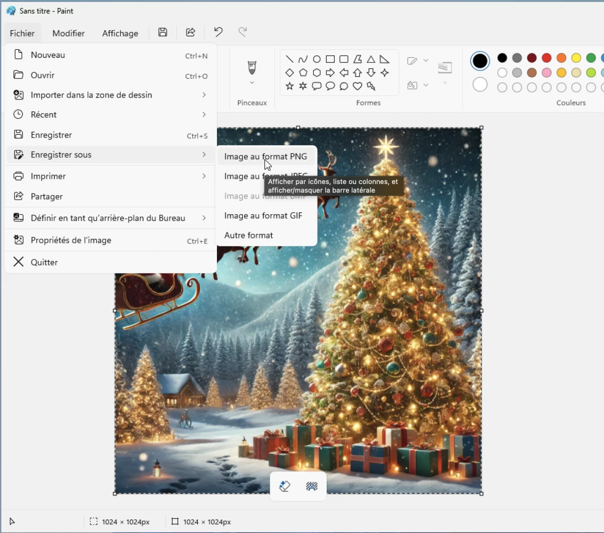
Task: Choose Ouvrir from the file menu
Action: (110, 75)
